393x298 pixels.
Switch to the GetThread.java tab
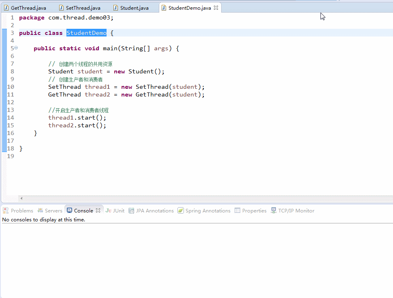click(25, 8)
